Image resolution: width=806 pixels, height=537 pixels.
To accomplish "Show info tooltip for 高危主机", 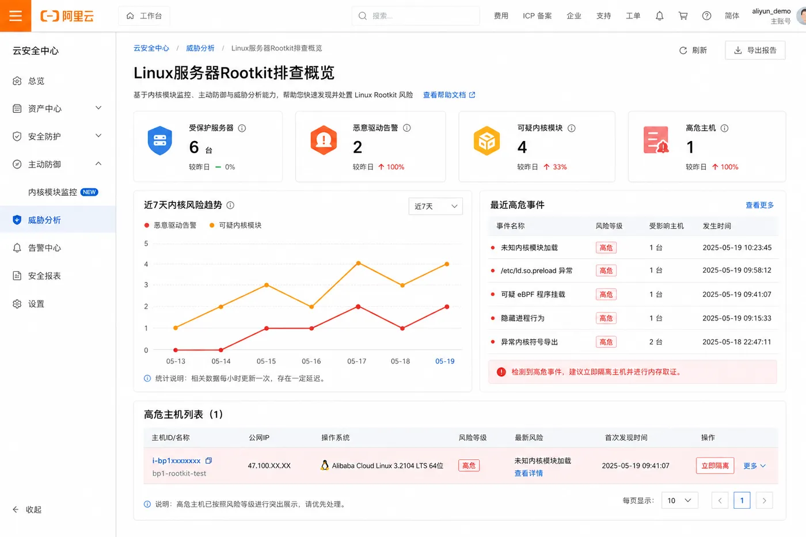I will tap(725, 128).
